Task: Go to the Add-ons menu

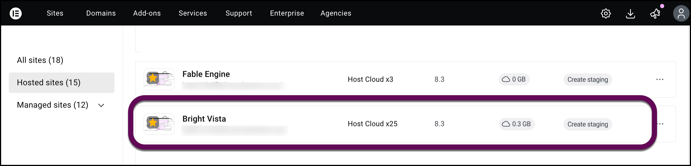Action: pyautogui.click(x=147, y=13)
